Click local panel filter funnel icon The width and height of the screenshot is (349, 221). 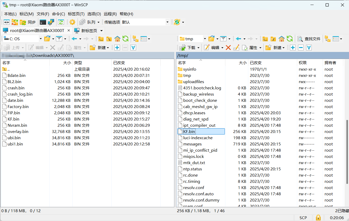click(x=59, y=39)
